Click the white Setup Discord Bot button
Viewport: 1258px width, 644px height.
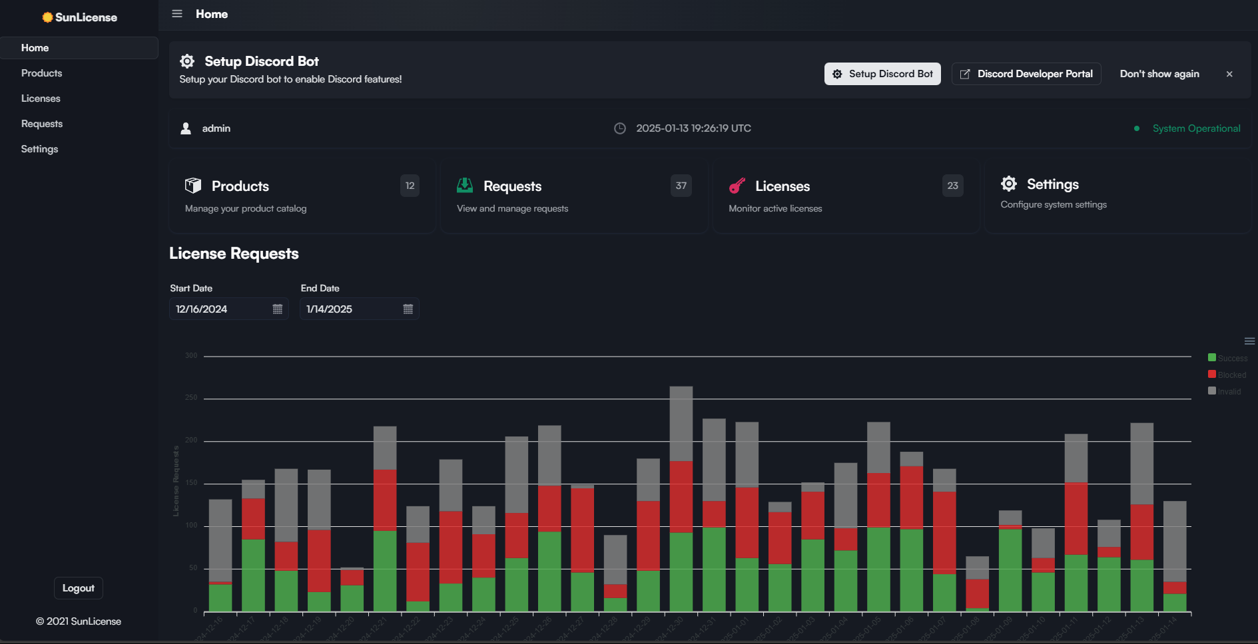point(882,74)
